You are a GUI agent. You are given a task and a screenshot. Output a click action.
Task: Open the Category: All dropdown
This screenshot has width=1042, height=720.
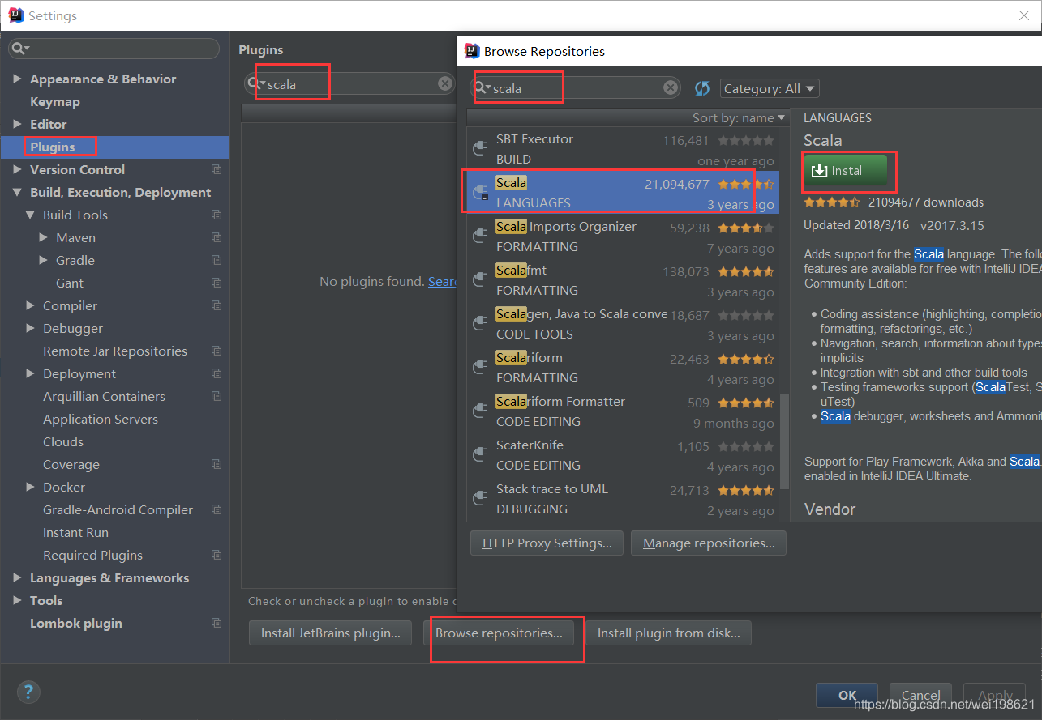click(x=769, y=88)
